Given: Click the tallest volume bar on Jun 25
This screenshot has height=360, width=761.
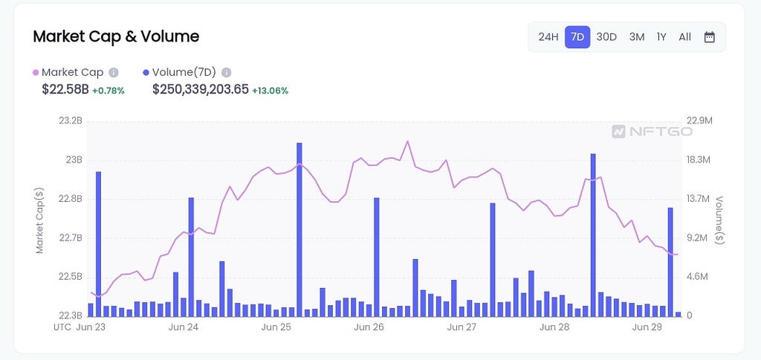Looking at the screenshot, I should click(299, 229).
